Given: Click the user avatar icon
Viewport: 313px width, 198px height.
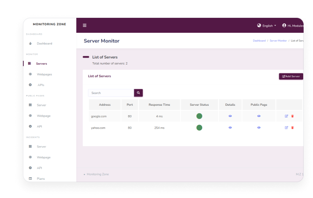Looking at the screenshot, I should [284, 25].
